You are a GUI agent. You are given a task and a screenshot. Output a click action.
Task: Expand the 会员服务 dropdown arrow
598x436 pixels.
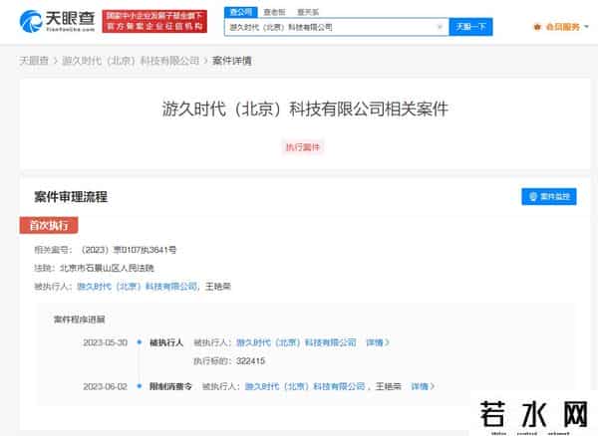587,27
